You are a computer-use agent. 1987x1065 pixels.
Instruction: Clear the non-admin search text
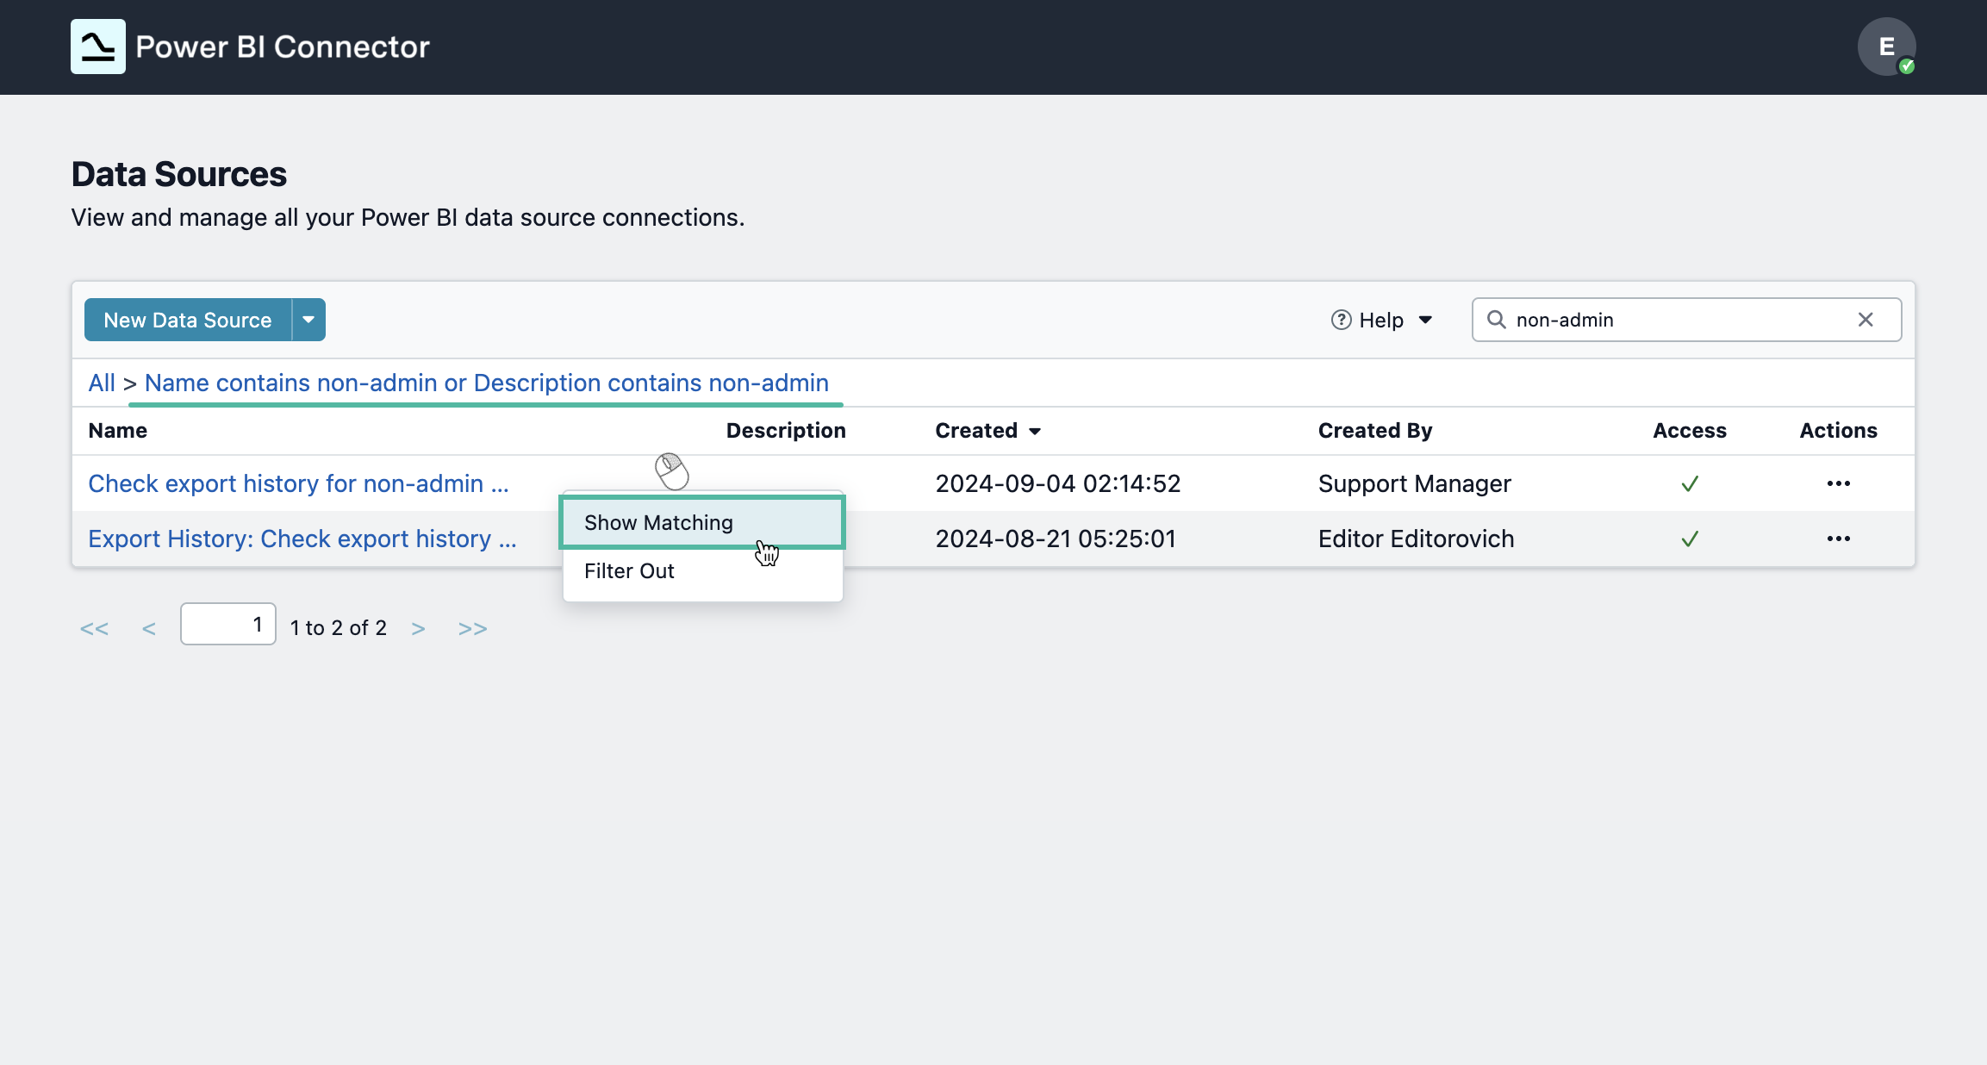pyautogui.click(x=1866, y=320)
